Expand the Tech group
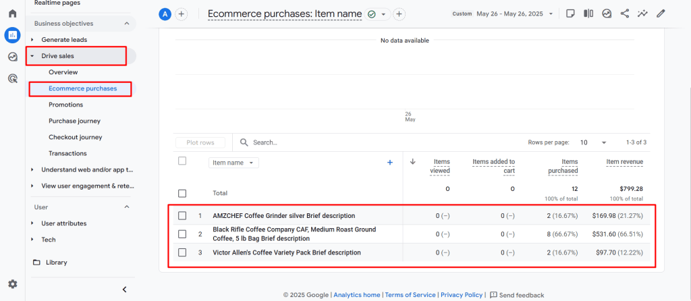 point(32,240)
